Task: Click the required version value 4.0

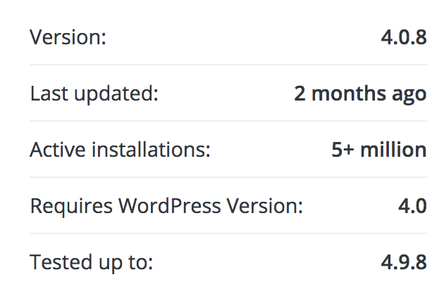Action: click(x=412, y=206)
